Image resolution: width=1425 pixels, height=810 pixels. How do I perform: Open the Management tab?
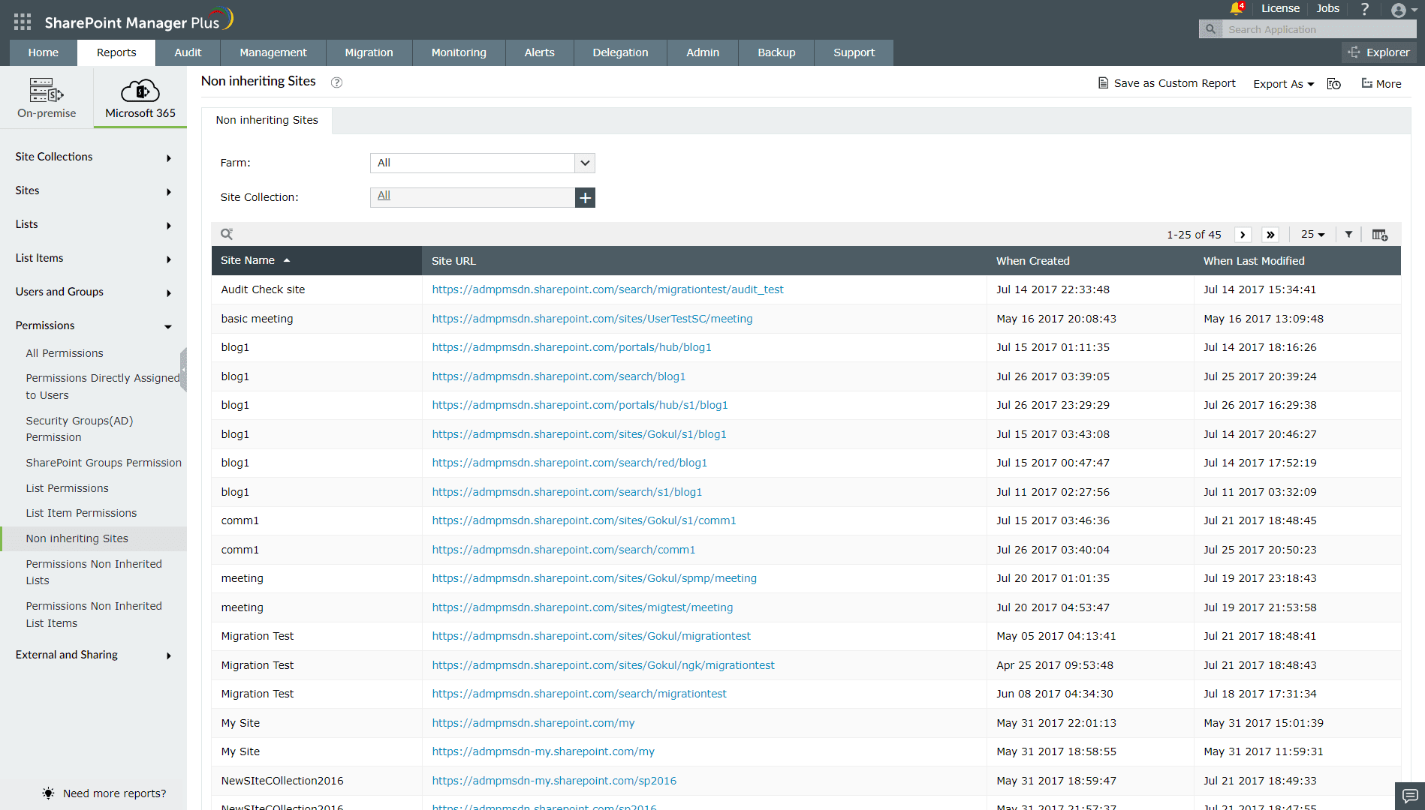coord(273,52)
